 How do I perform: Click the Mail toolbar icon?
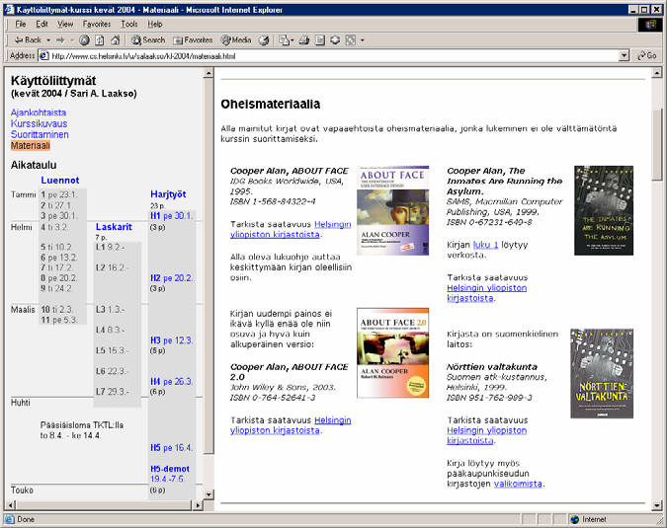coord(284,39)
